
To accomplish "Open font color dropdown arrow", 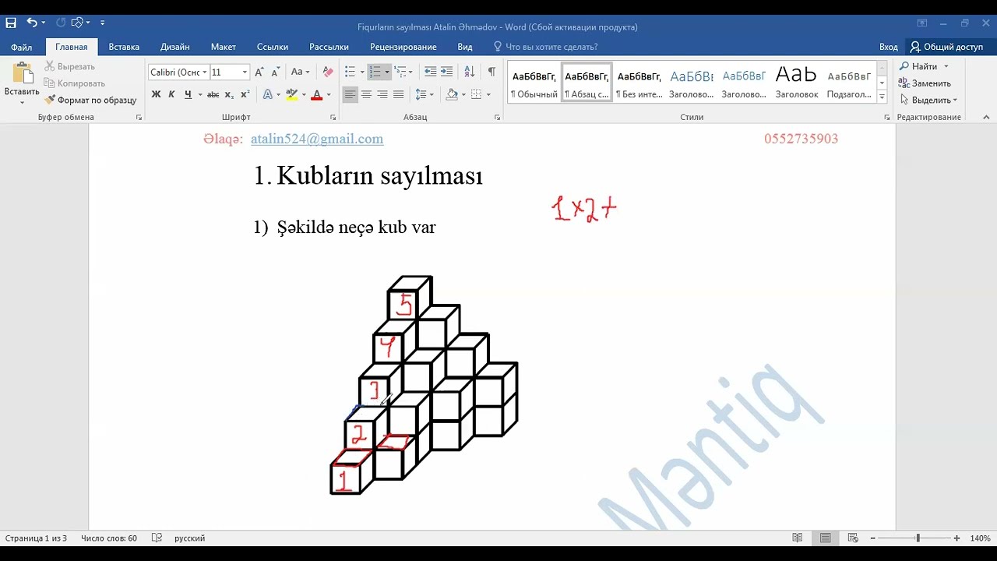I will (x=329, y=94).
